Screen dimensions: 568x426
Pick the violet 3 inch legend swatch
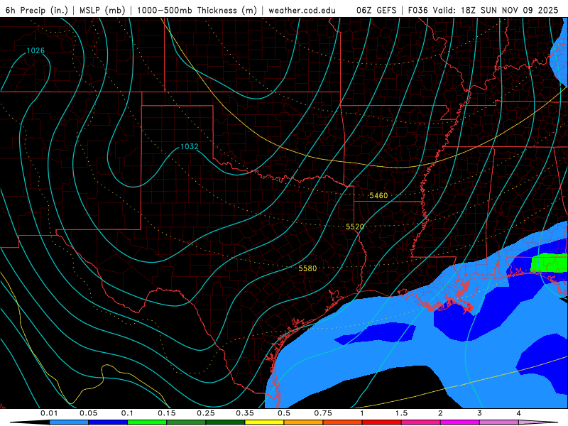tap(499, 422)
